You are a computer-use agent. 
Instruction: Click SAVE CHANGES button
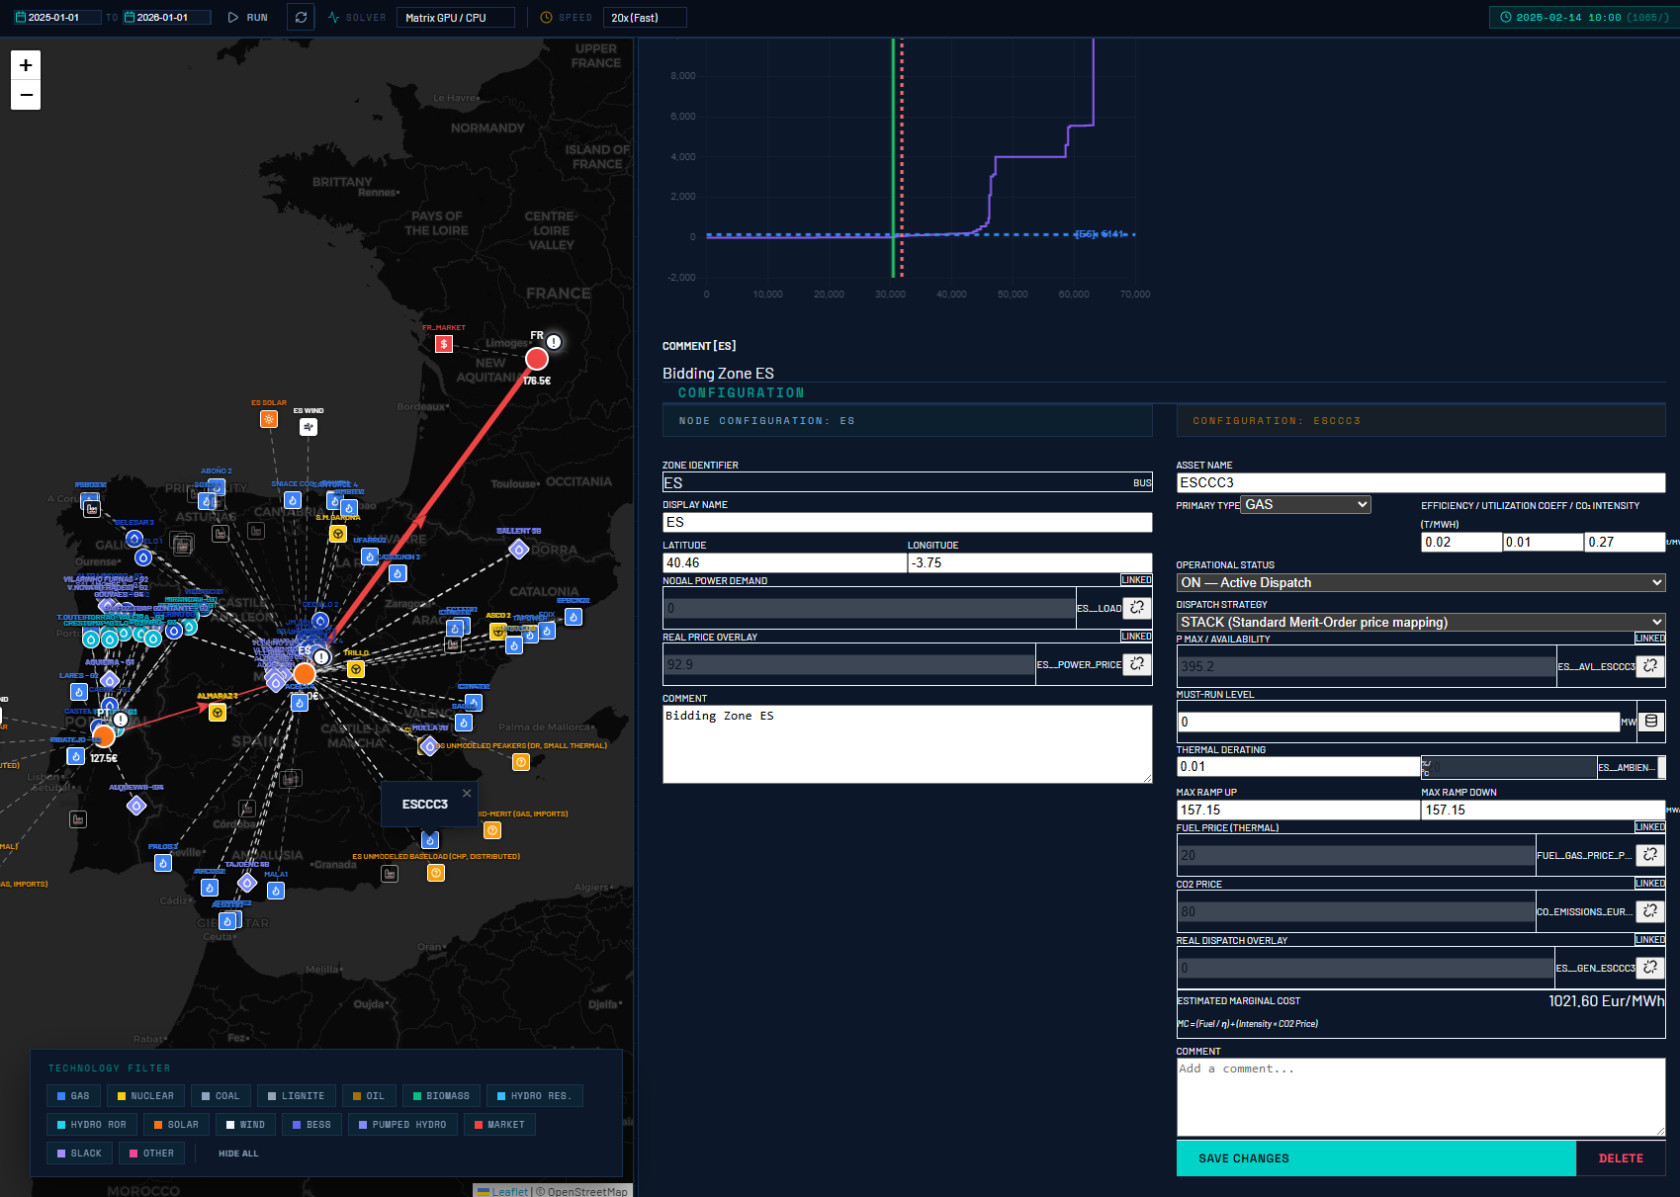(1375, 1158)
